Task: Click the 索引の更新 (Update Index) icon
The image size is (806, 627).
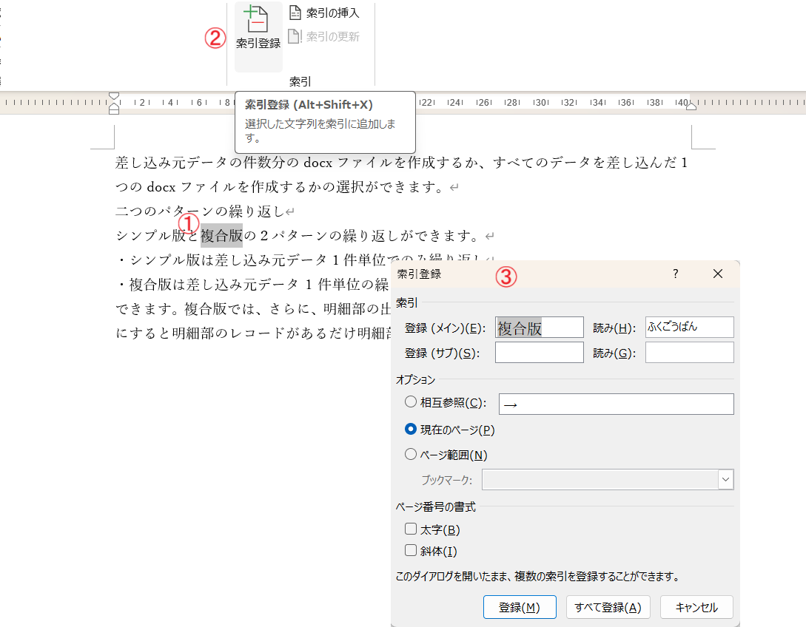Action: point(295,36)
